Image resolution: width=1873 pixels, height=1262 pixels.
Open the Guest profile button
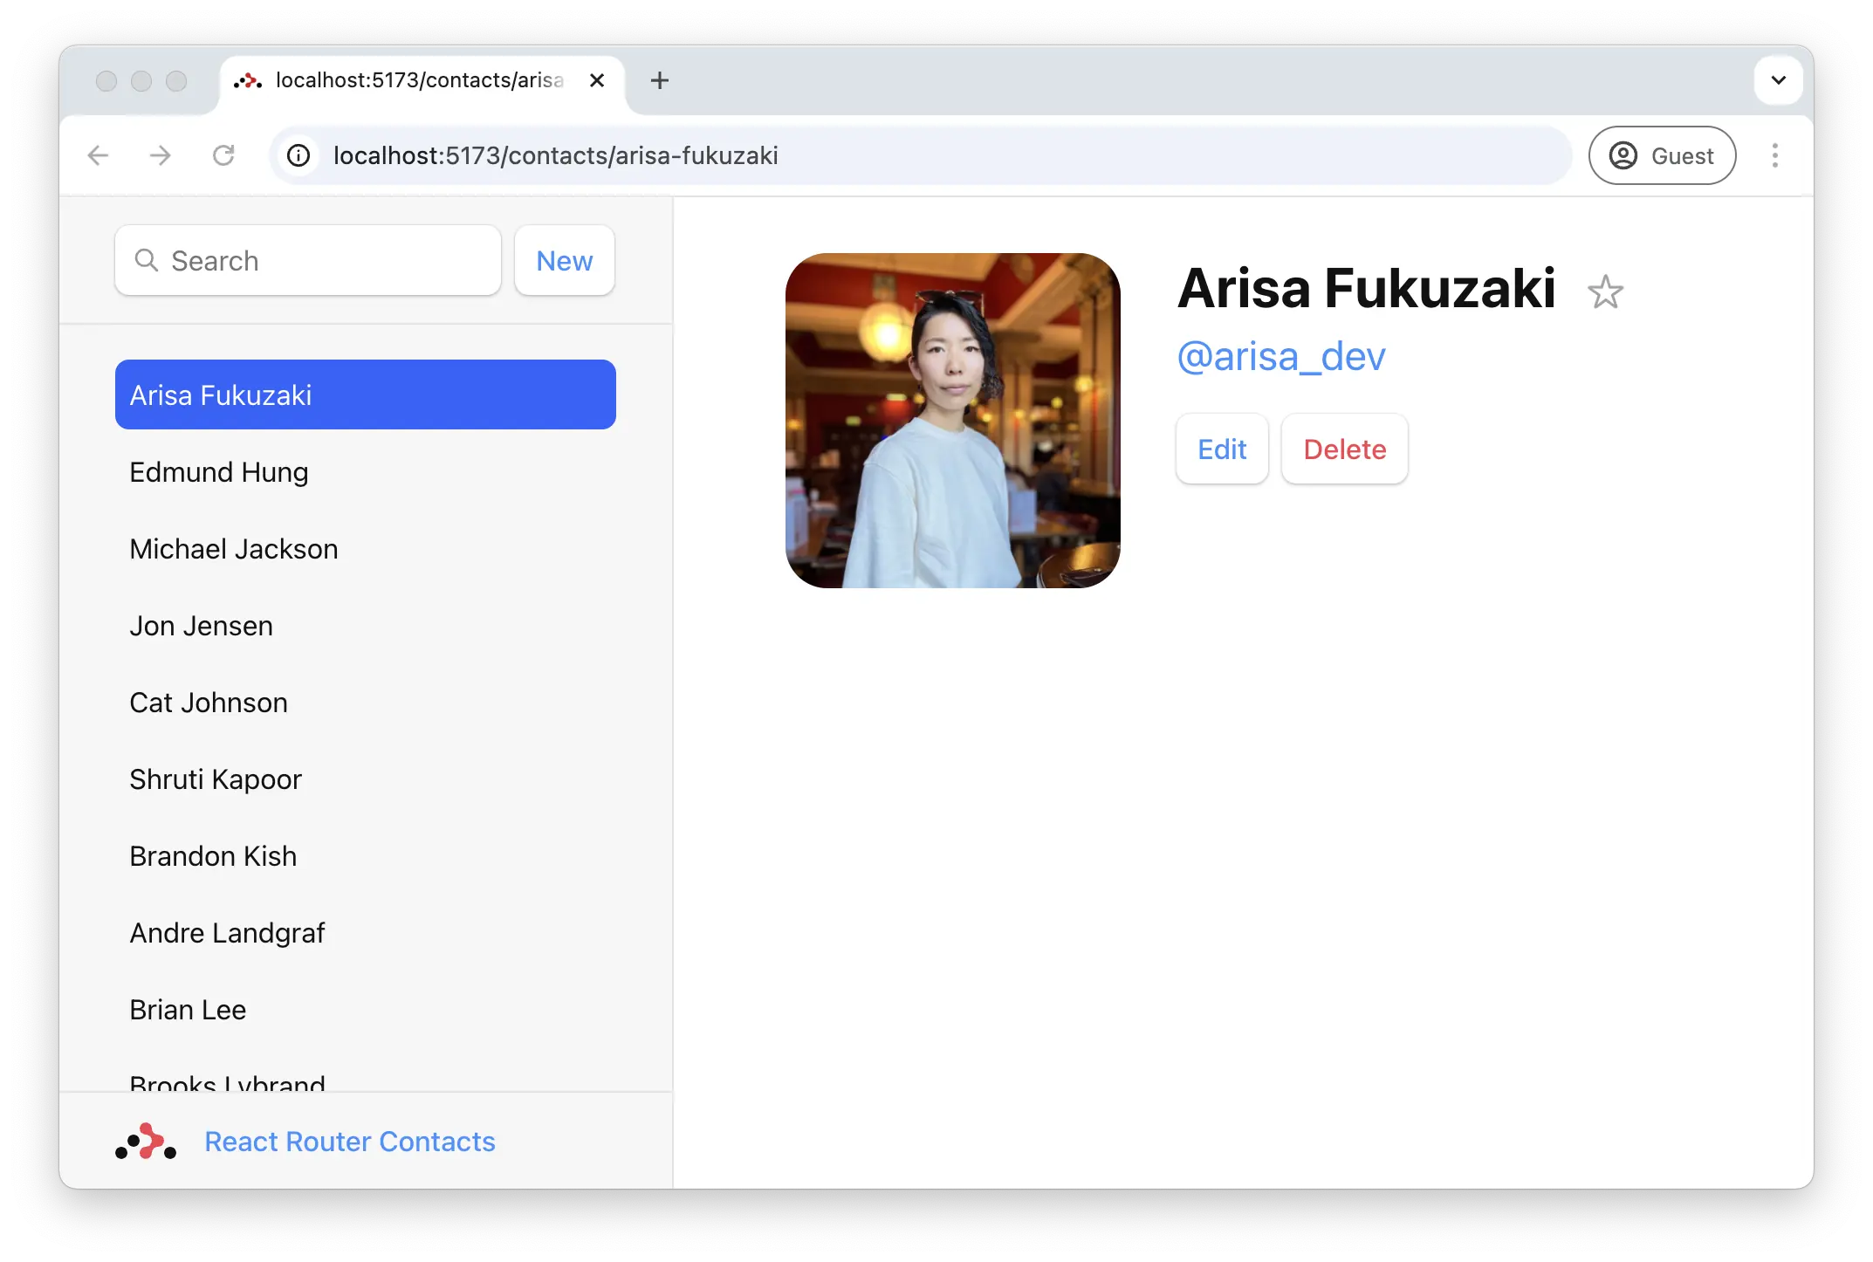pos(1662,155)
